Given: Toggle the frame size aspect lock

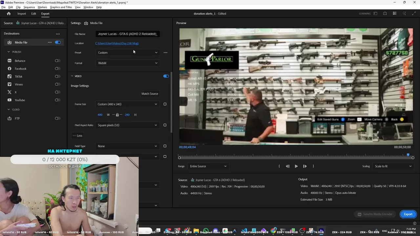Looking at the screenshot, I should click(x=117, y=115).
